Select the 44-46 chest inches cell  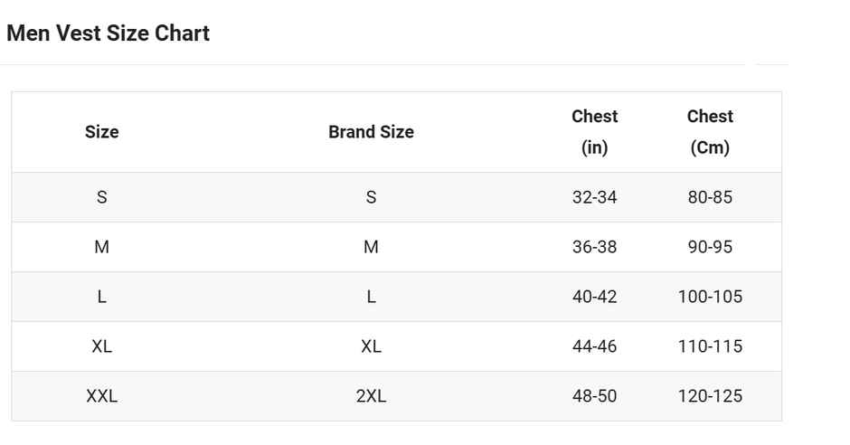pos(594,346)
